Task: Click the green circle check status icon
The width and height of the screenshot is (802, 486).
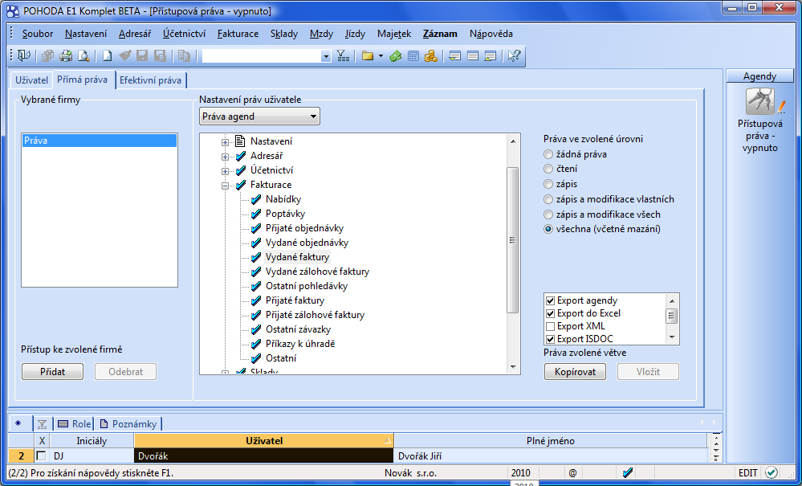Action: coord(771,472)
